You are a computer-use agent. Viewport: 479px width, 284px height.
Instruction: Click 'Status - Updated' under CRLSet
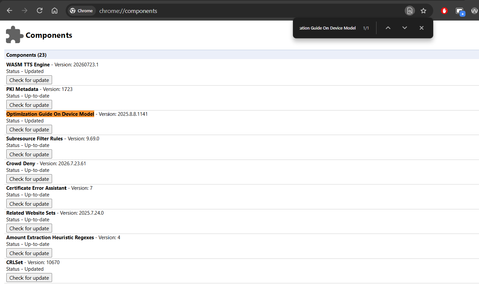point(25,269)
